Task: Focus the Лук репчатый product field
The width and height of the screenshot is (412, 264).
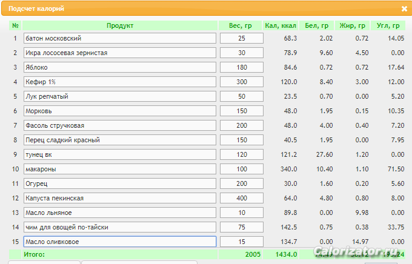Action: click(120, 96)
